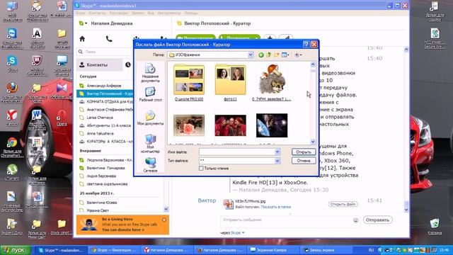Select contact Лидия Берсенева

[x=101, y=176]
